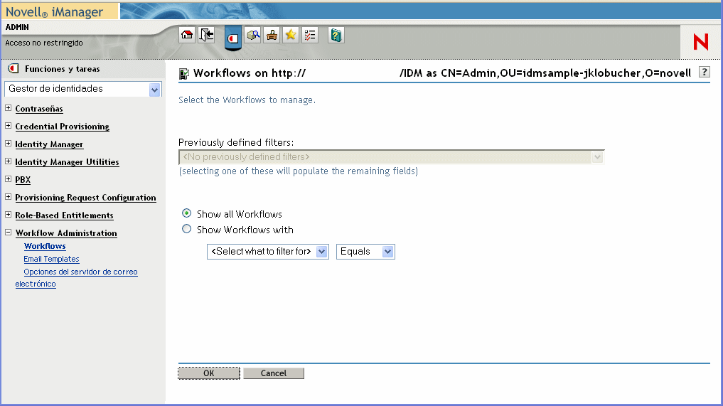Screen dimensions: 723x406
Task: Click the Acceso no restringido text
Action: coord(44,43)
